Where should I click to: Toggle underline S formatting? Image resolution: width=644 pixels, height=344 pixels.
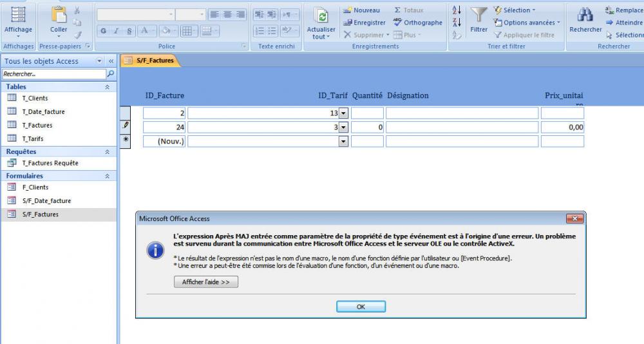coord(129,31)
